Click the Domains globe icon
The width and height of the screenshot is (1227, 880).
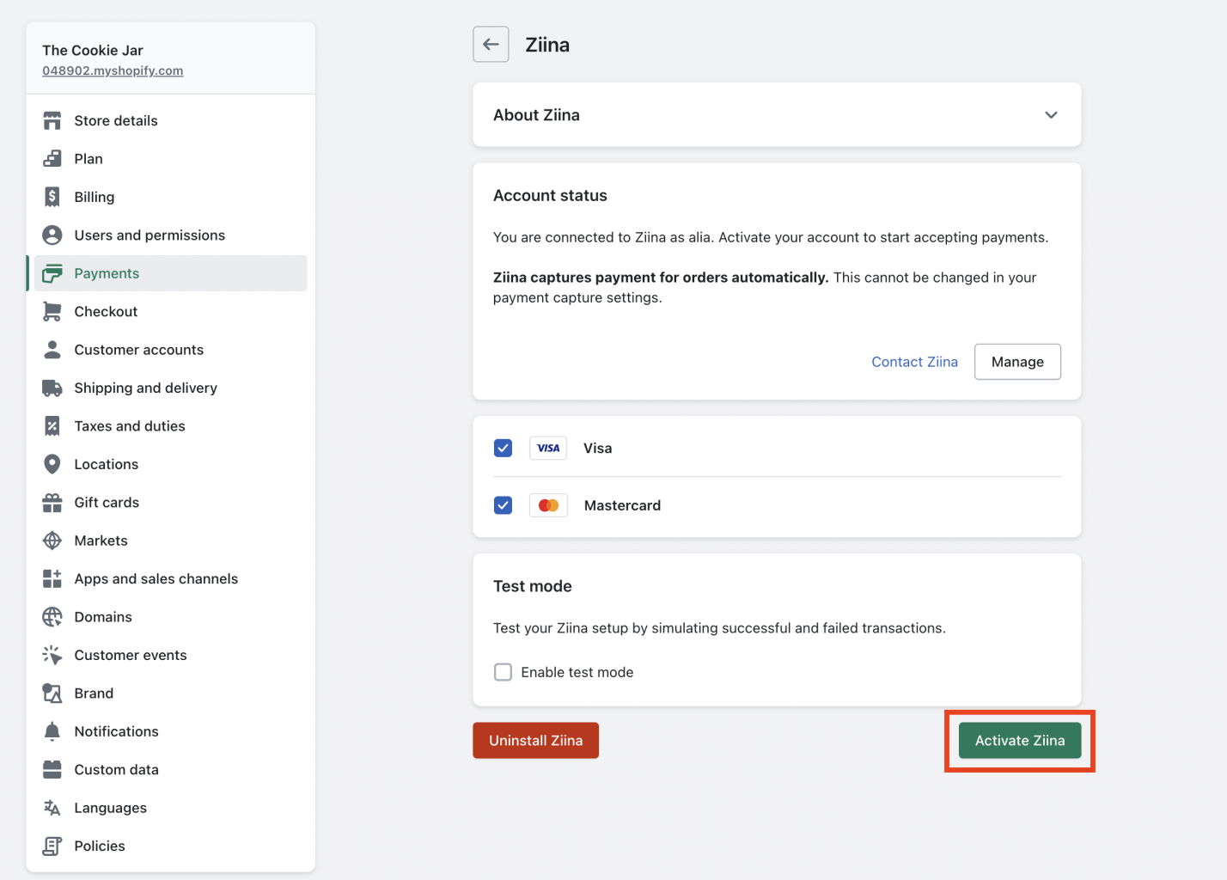click(x=52, y=617)
